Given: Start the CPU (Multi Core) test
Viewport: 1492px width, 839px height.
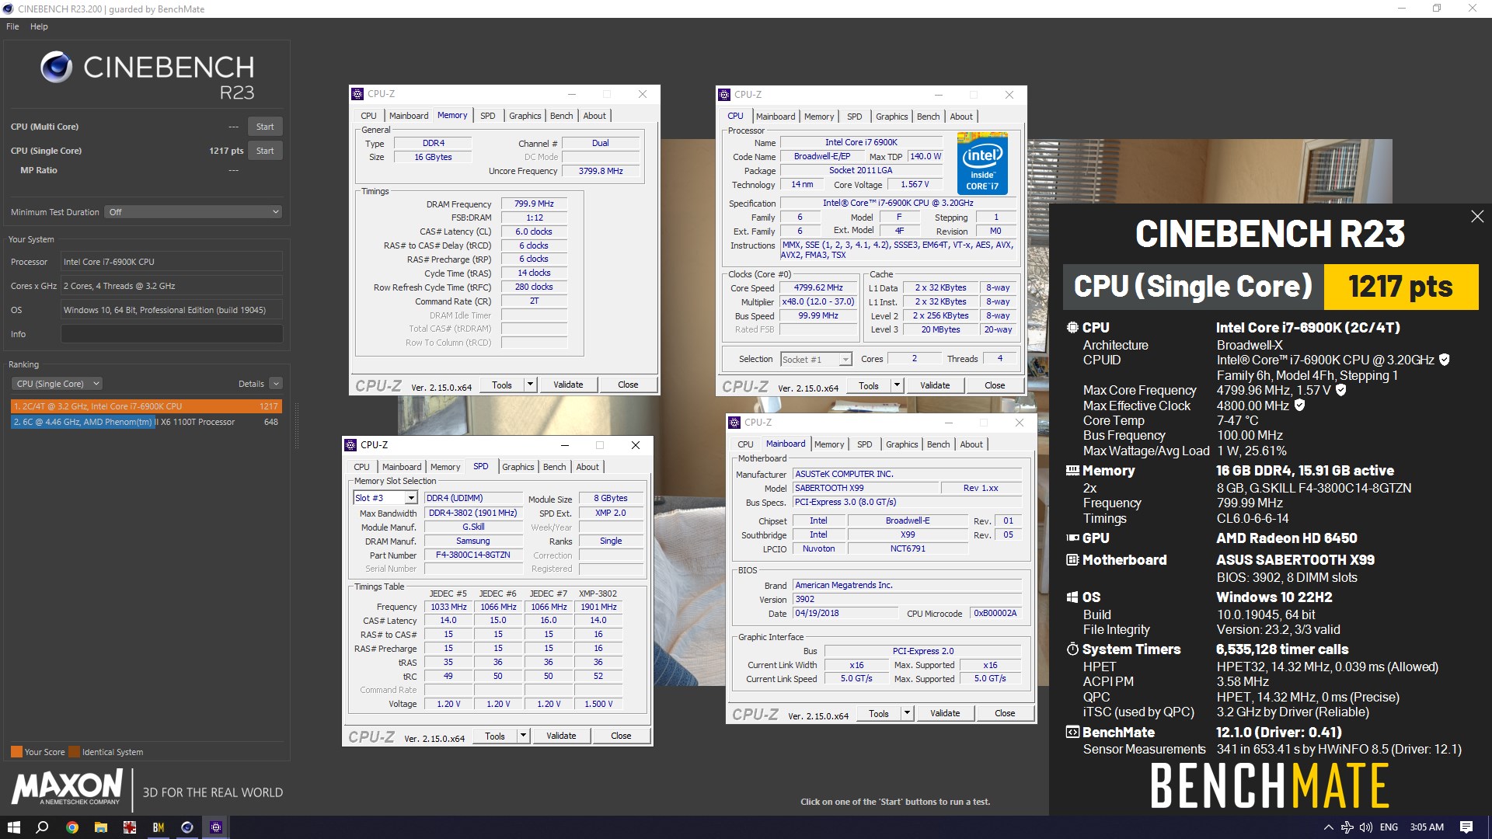Looking at the screenshot, I should click(x=265, y=127).
